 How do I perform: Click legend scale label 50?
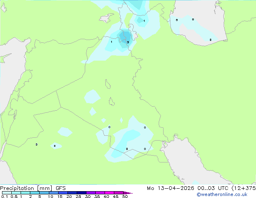point(125,196)
